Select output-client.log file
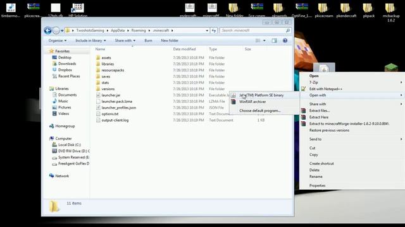Image resolution: width=405 pixels, height=227 pixels. [x=115, y=120]
